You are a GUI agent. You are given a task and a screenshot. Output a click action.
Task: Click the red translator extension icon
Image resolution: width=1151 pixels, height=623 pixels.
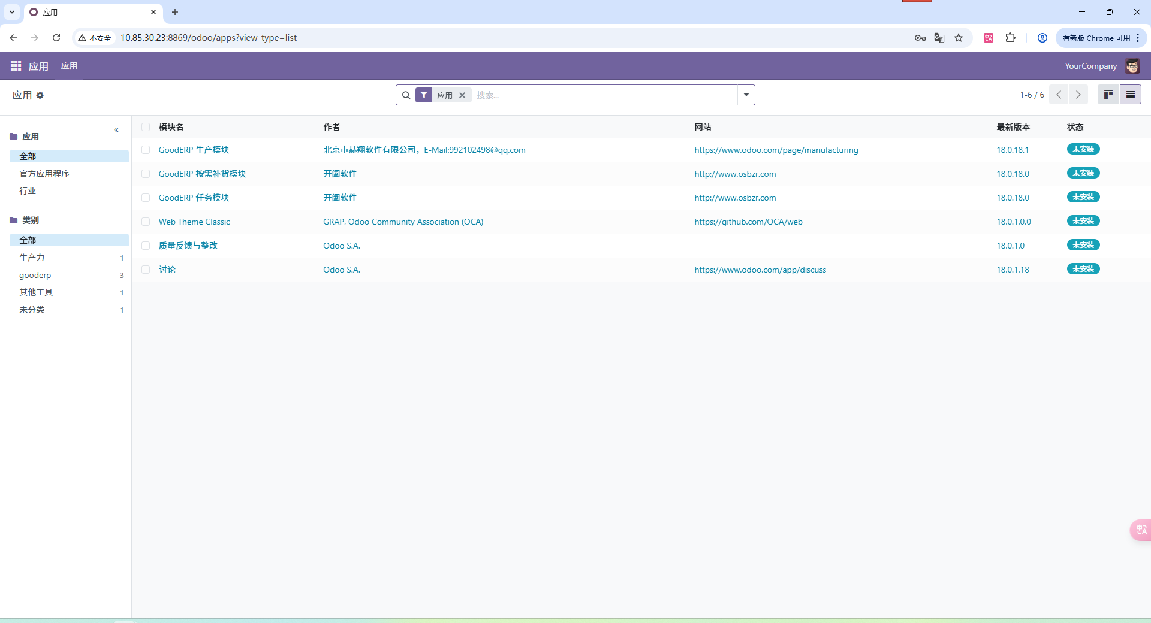tap(989, 38)
